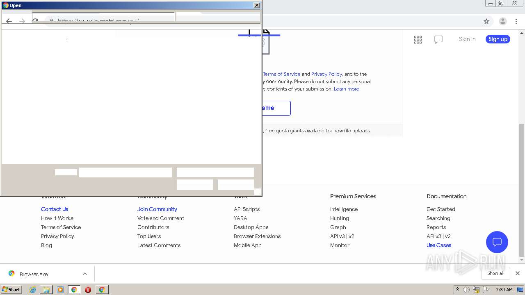Open Windows Media Player from taskbar

(60, 290)
